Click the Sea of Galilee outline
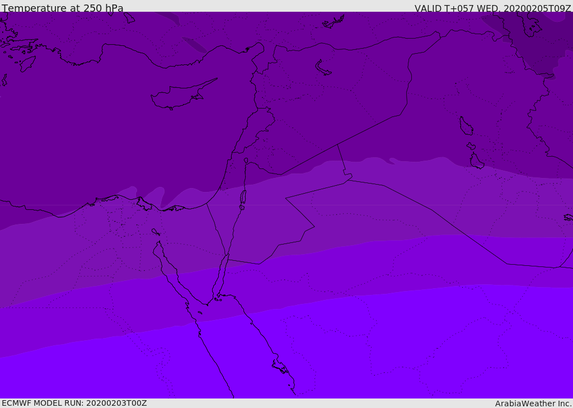573x408 pixels. [246, 161]
